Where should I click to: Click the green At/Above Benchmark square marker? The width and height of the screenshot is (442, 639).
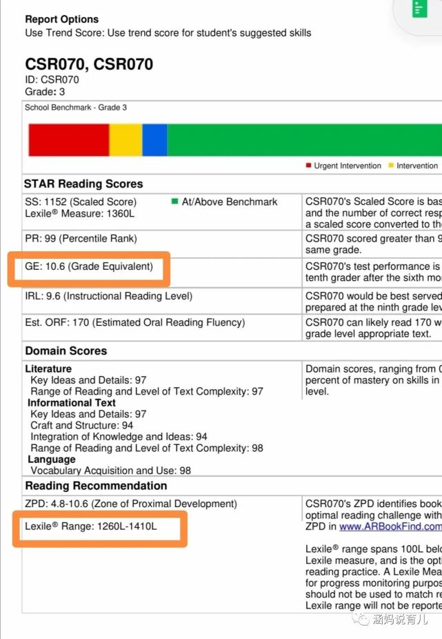click(x=174, y=201)
